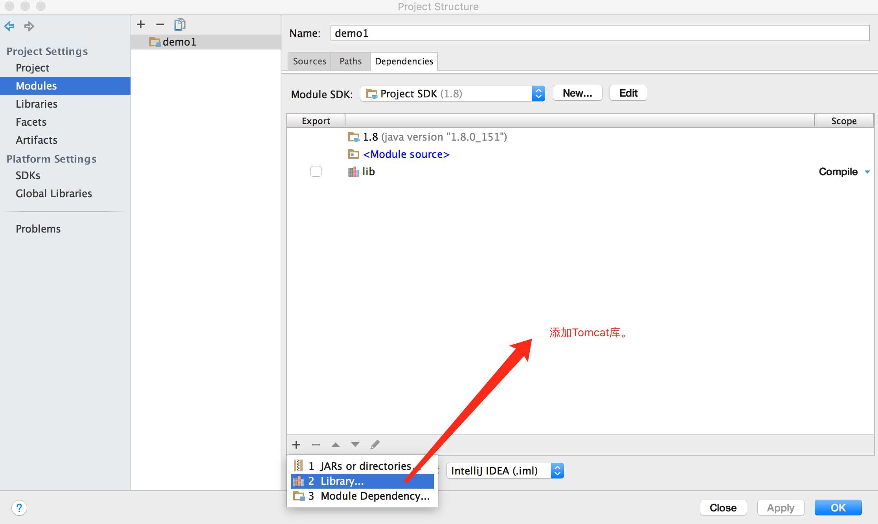Go back with the left arrow icon
The image size is (878, 524).
tap(9, 26)
